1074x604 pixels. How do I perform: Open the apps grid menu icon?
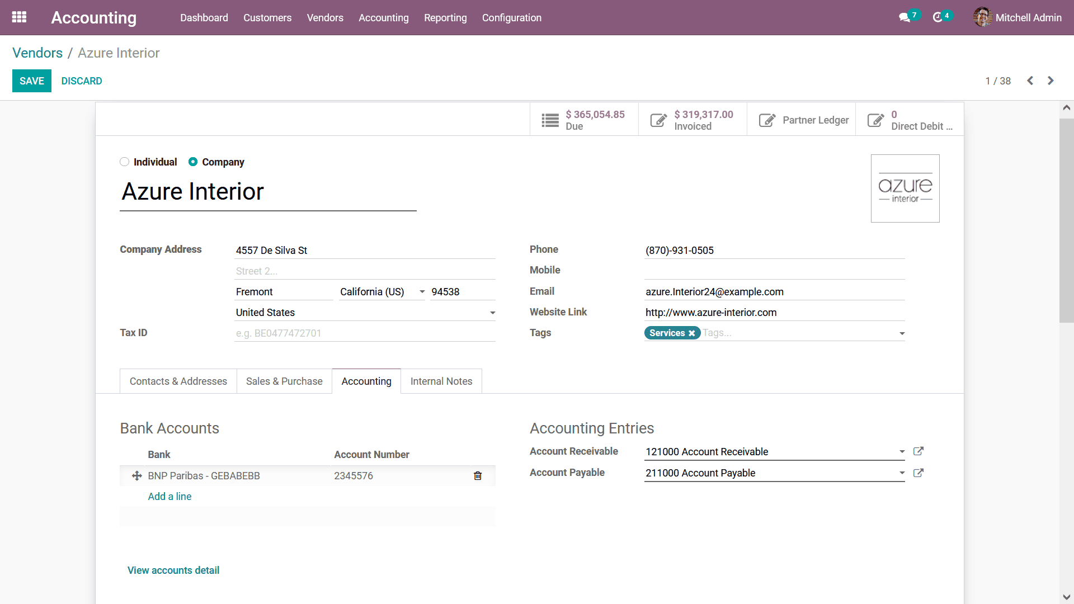[19, 17]
